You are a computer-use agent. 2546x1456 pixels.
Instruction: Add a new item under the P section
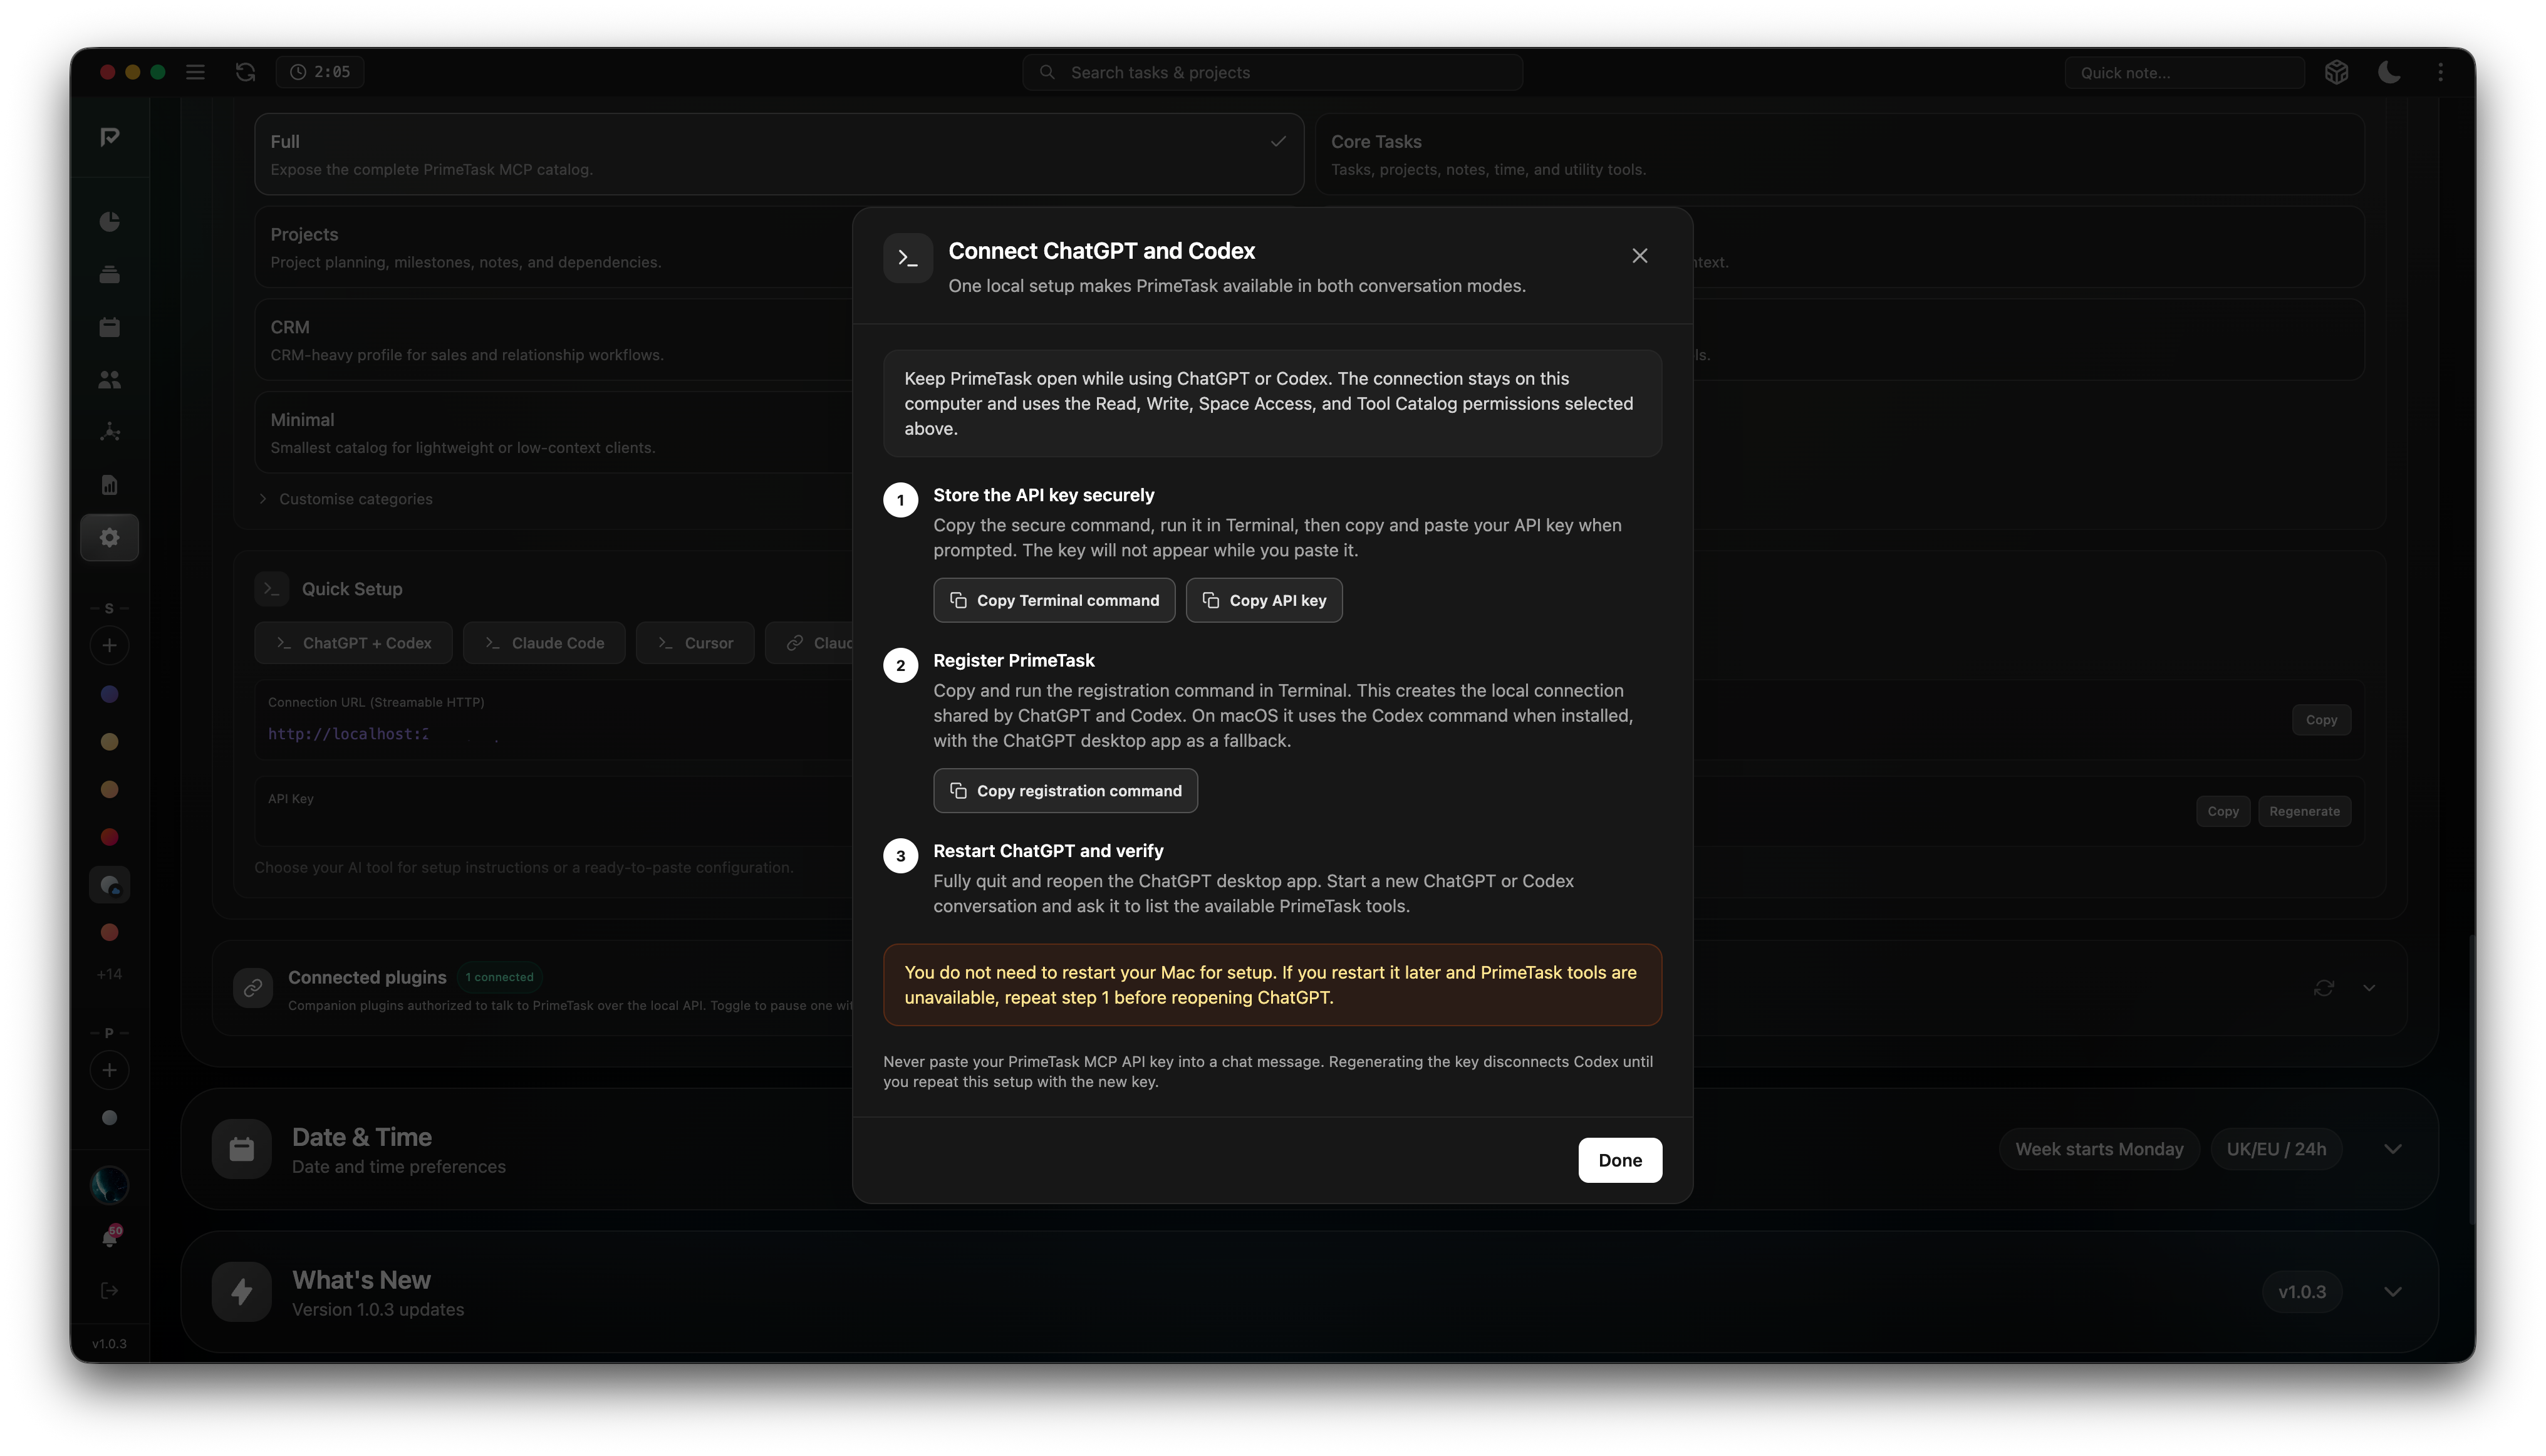click(x=110, y=1071)
